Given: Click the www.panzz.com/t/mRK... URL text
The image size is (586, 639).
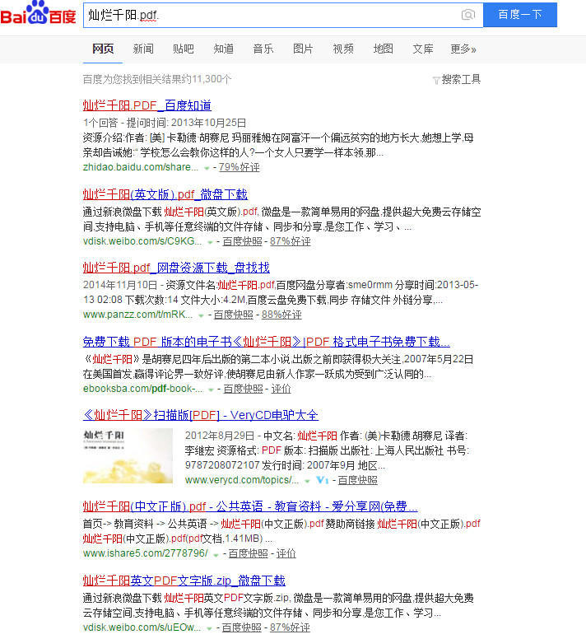Looking at the screenshot, I should [137, 315].
